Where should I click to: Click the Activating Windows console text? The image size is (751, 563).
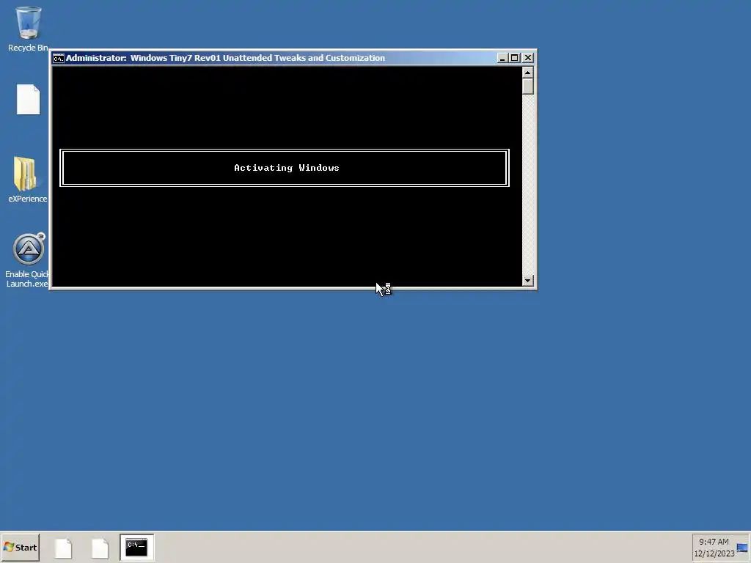[287, 168]
